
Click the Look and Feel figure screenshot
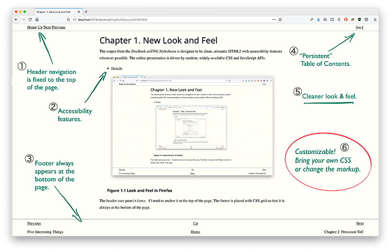click(x=193, y=126)
